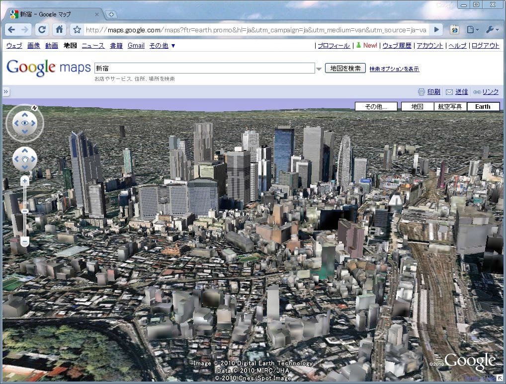506x384 pixels.
Task: Click the 検索オプションを表示 link
Action: coord(394,69)
